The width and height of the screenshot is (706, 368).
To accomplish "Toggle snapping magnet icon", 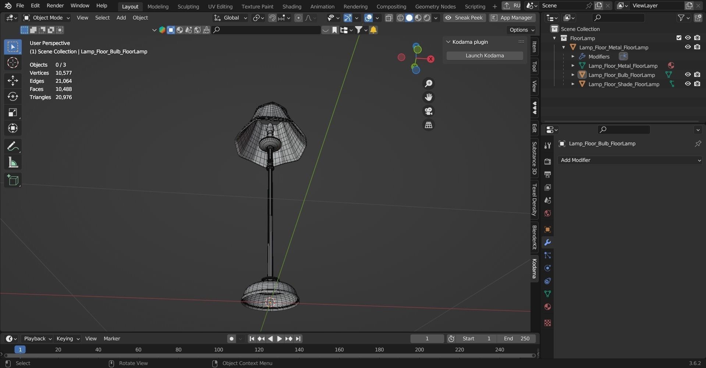I will (272, 18).
